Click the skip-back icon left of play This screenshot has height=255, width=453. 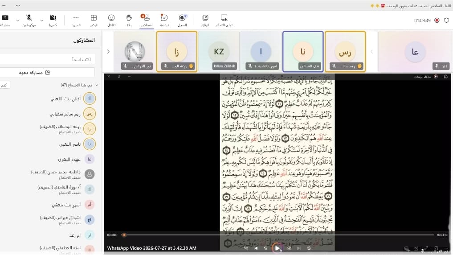(266, 248)
